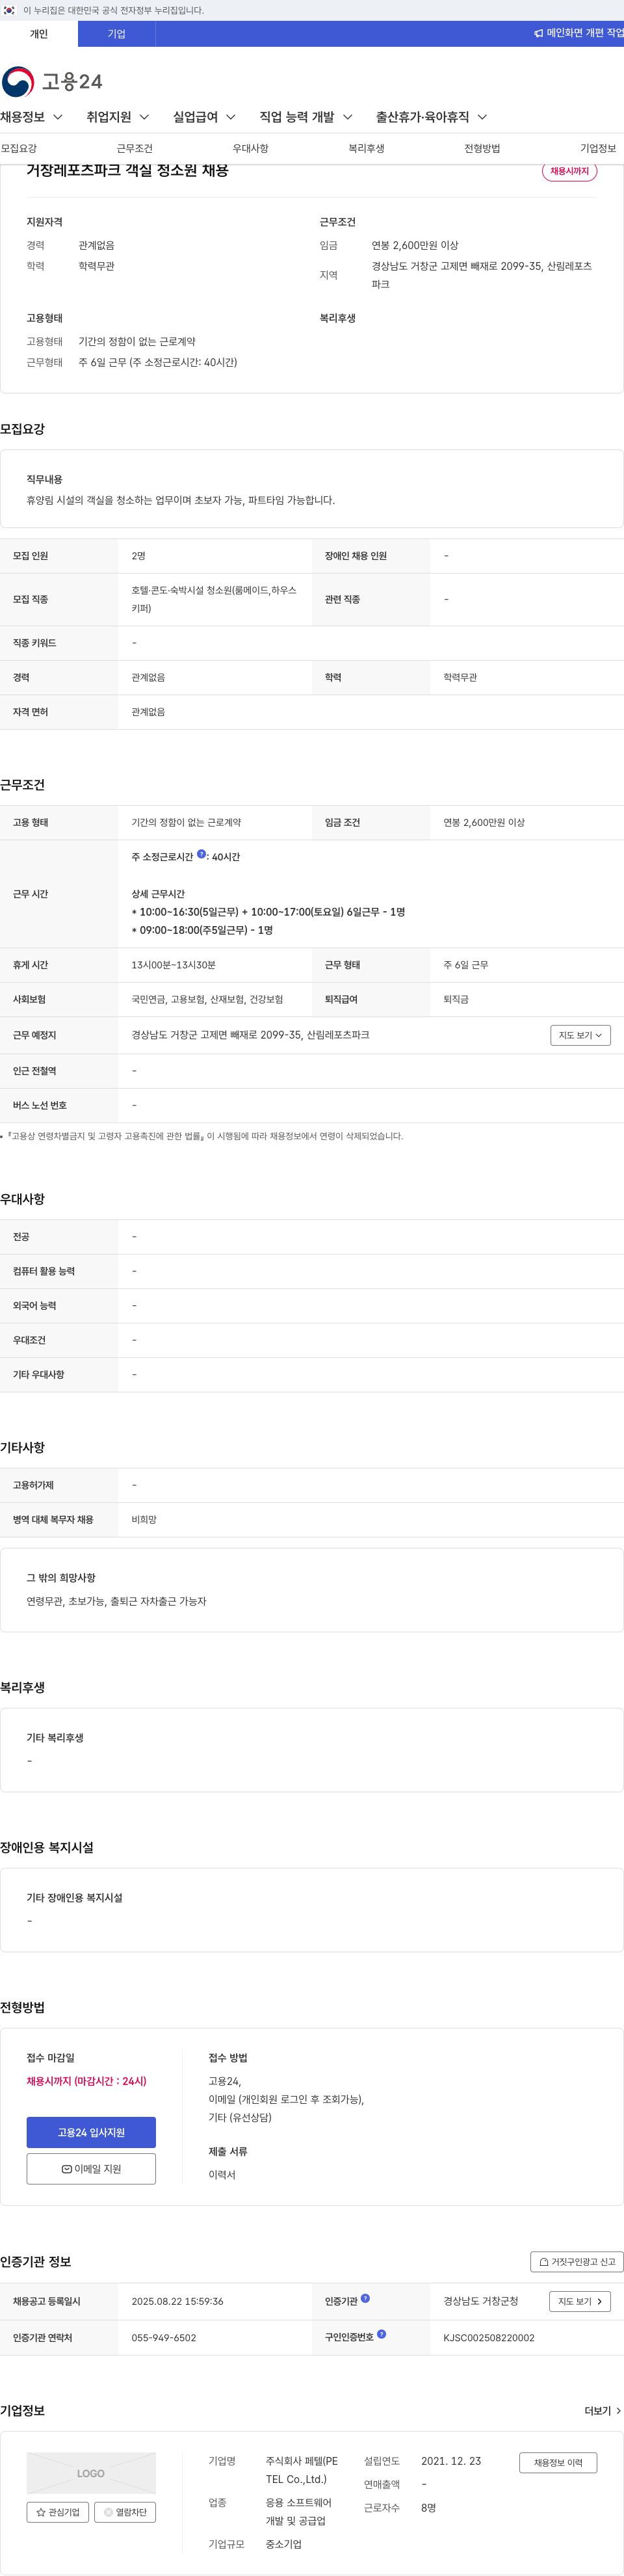Open the 채용정보 이력 button
Viewport: 624px width, 2576px height.
pyautogui.click(x=558, y=2463)
